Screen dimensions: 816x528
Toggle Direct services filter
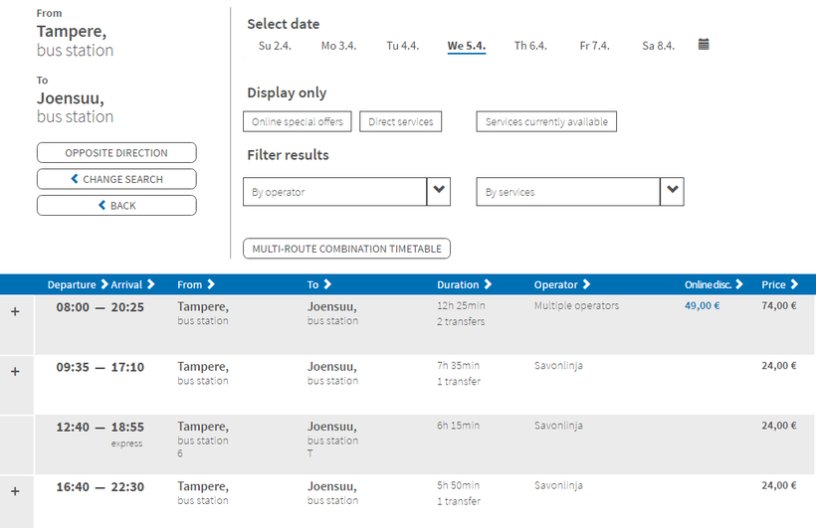pos(400,122)
